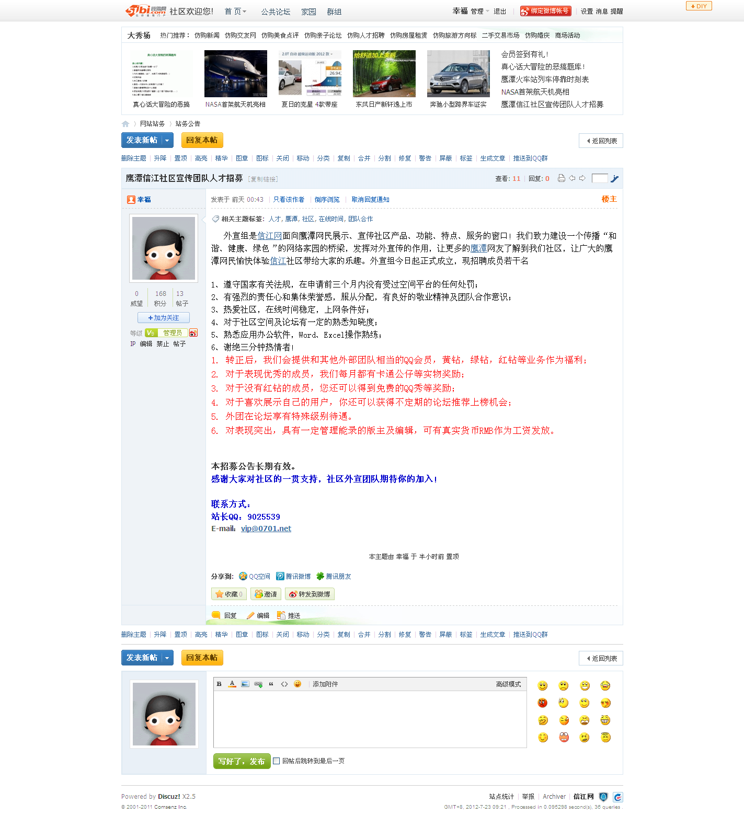Click the 复制链接 link beside the thread title
This screenshot has width=744, height=838.
[263, 179]
